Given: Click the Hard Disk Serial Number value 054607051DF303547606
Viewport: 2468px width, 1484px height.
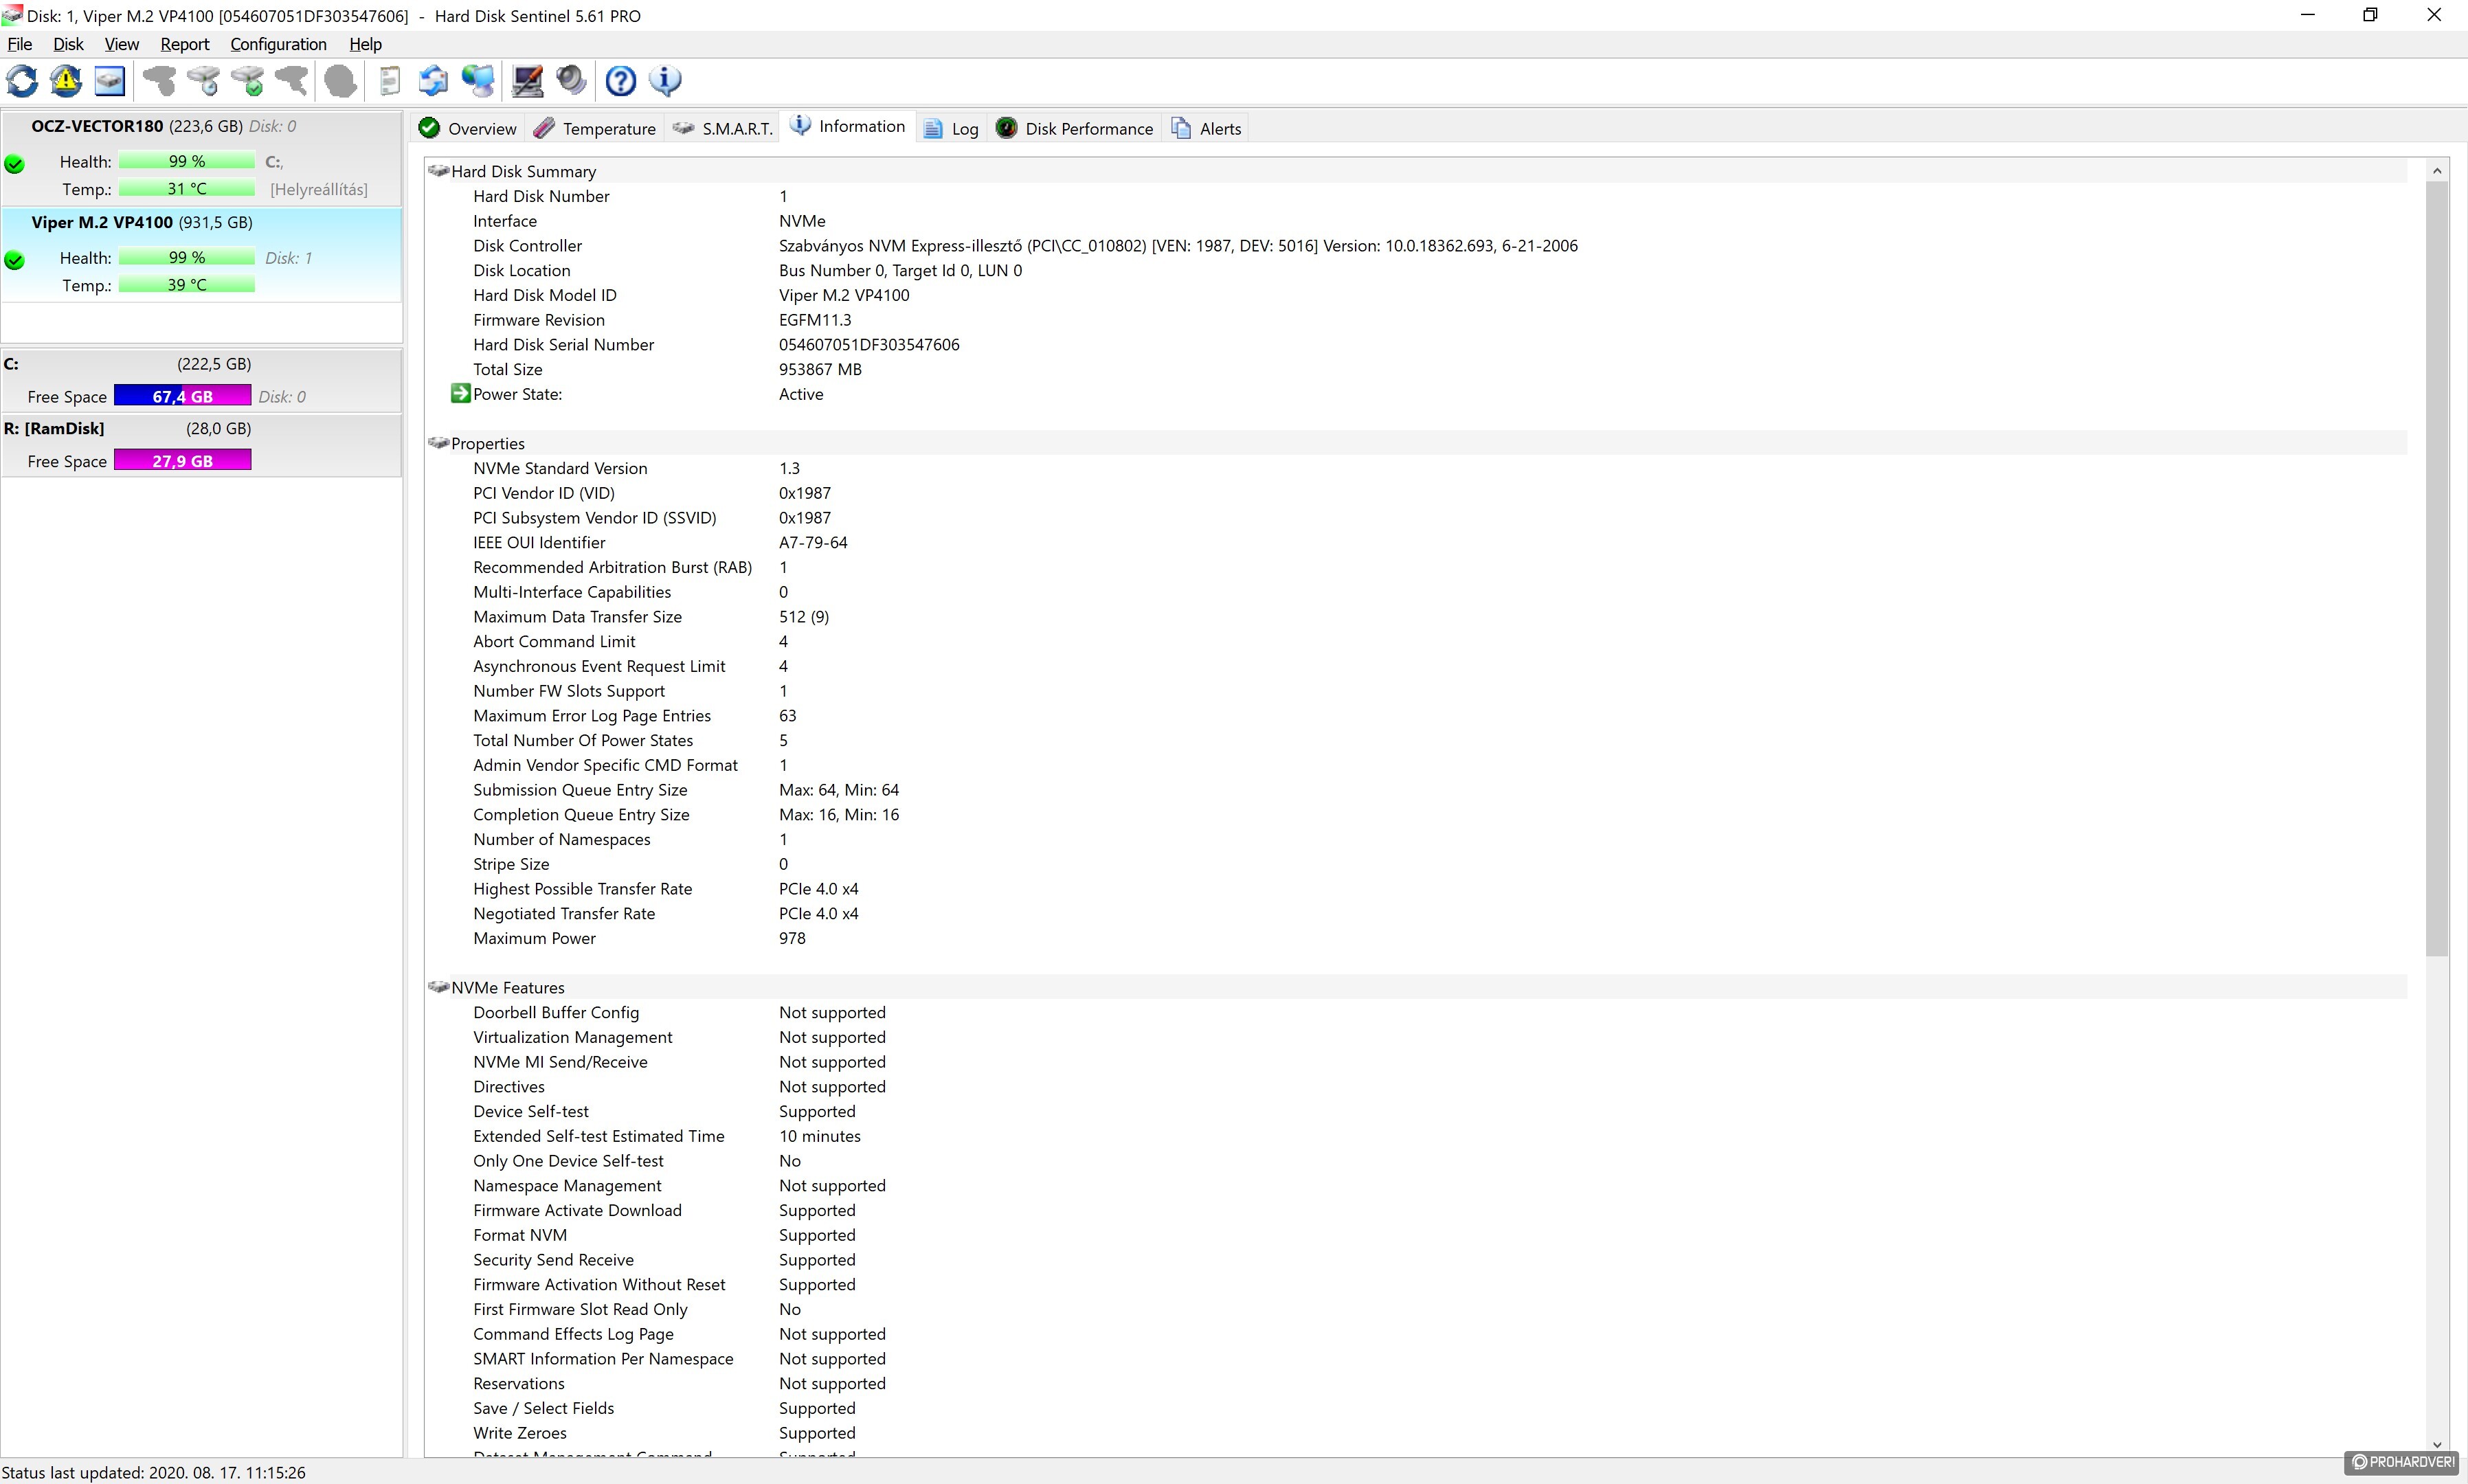Looking at the screenshot, I should coord(869,344).
